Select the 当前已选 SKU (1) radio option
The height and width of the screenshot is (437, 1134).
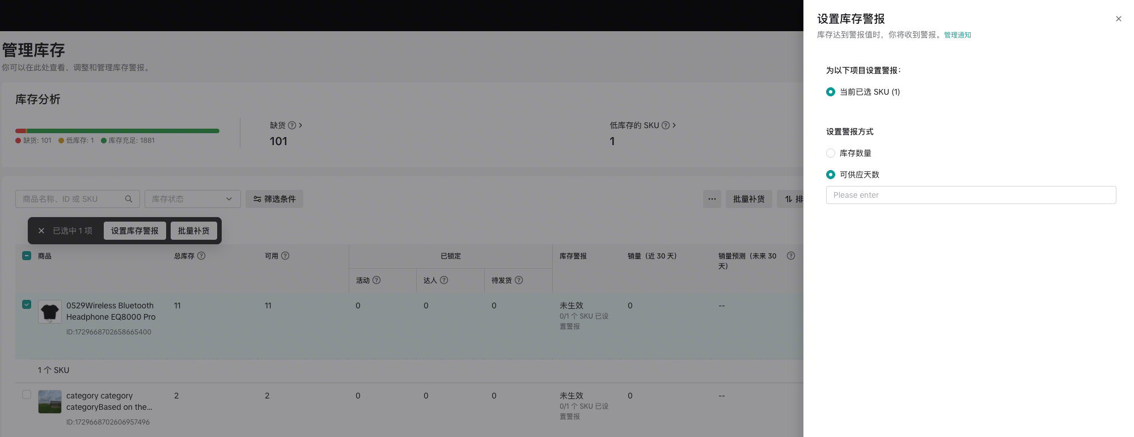pyautogui.click(x=831, y=92)
